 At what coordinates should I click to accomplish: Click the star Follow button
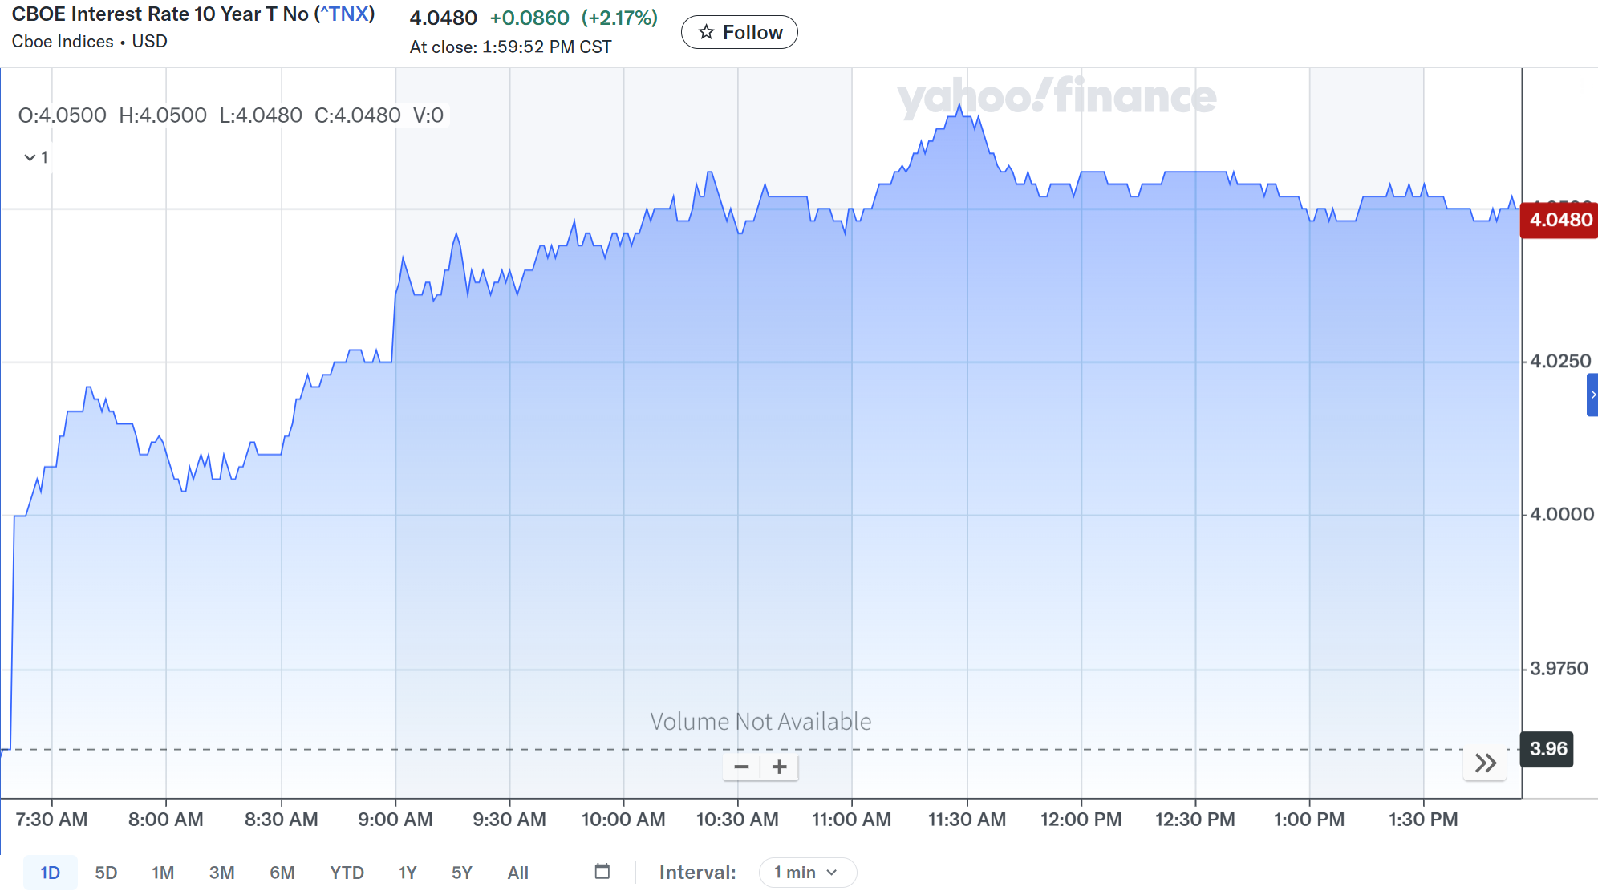click(x=739, y=32)
